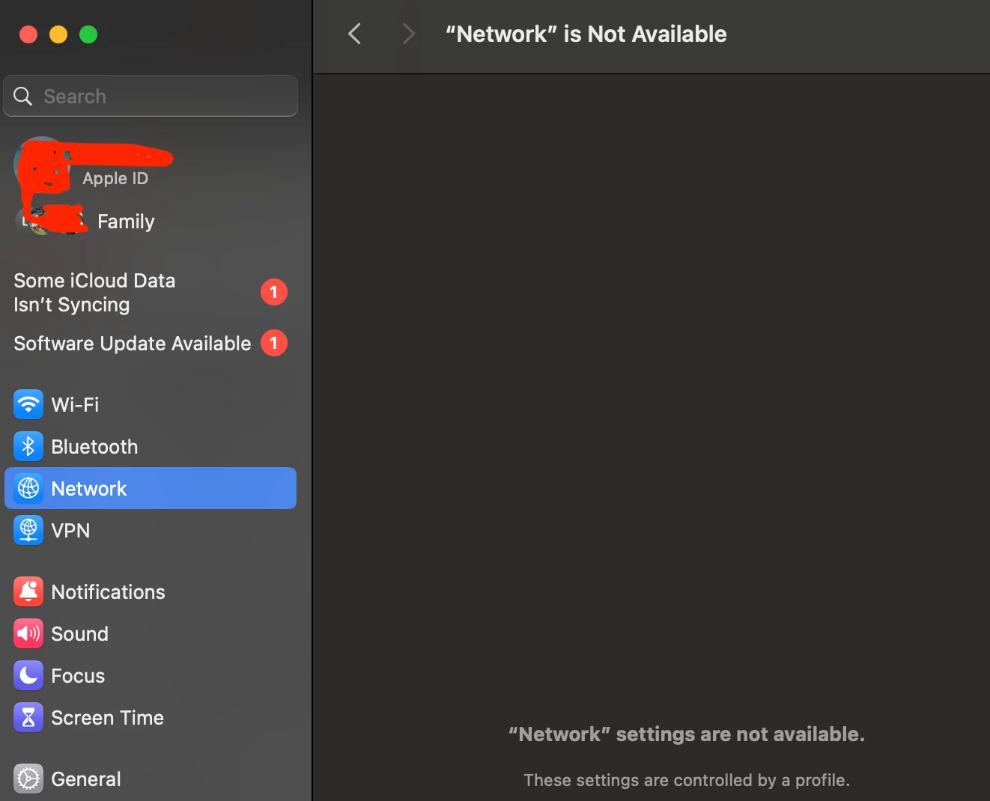Viewport: 990px width, 801px height.
Task: Click the VPN globe icon
Action: tap(28, 531)
